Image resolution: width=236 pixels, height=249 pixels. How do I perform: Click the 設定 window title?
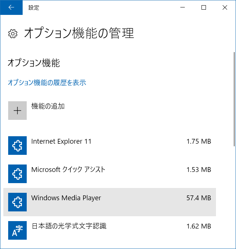tap(34, 7)
